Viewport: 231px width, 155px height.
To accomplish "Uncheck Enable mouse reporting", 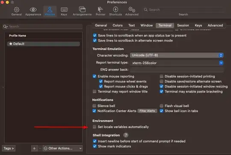I will (95, 76).
